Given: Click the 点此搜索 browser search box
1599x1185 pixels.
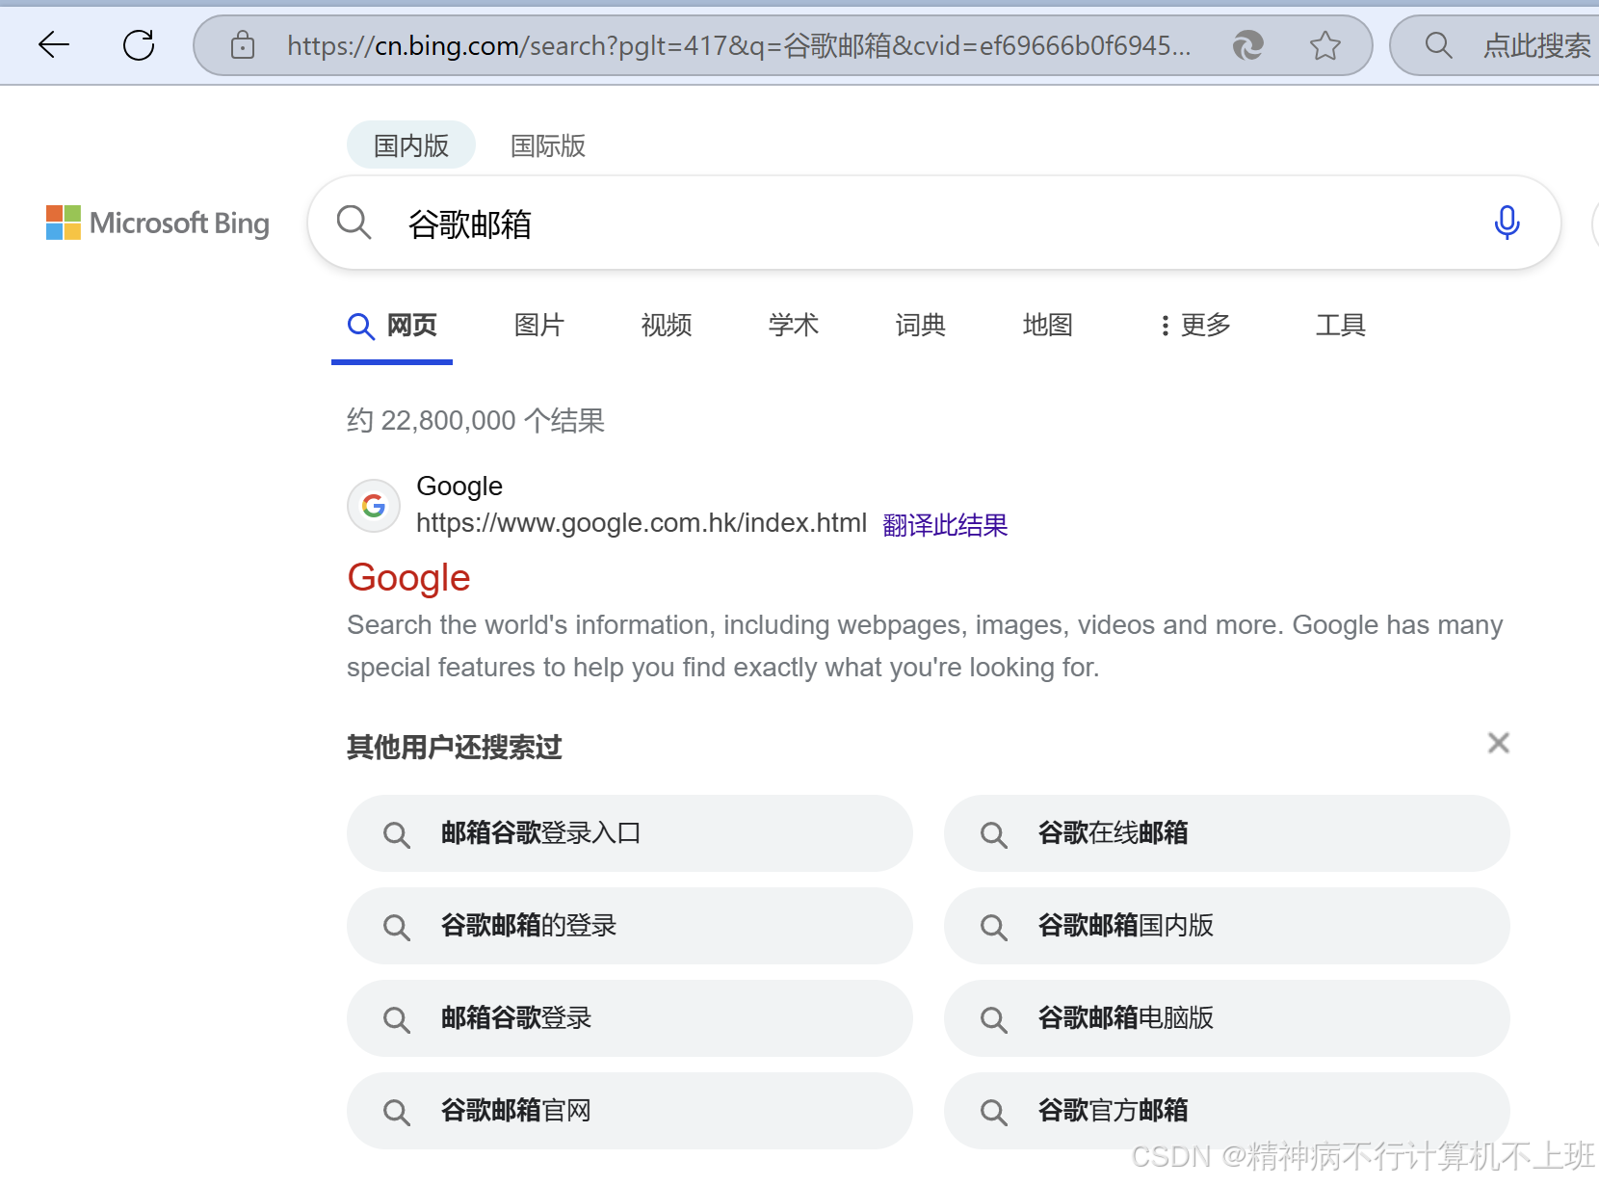Looking at the screenshot, I should click(1495, 45).
